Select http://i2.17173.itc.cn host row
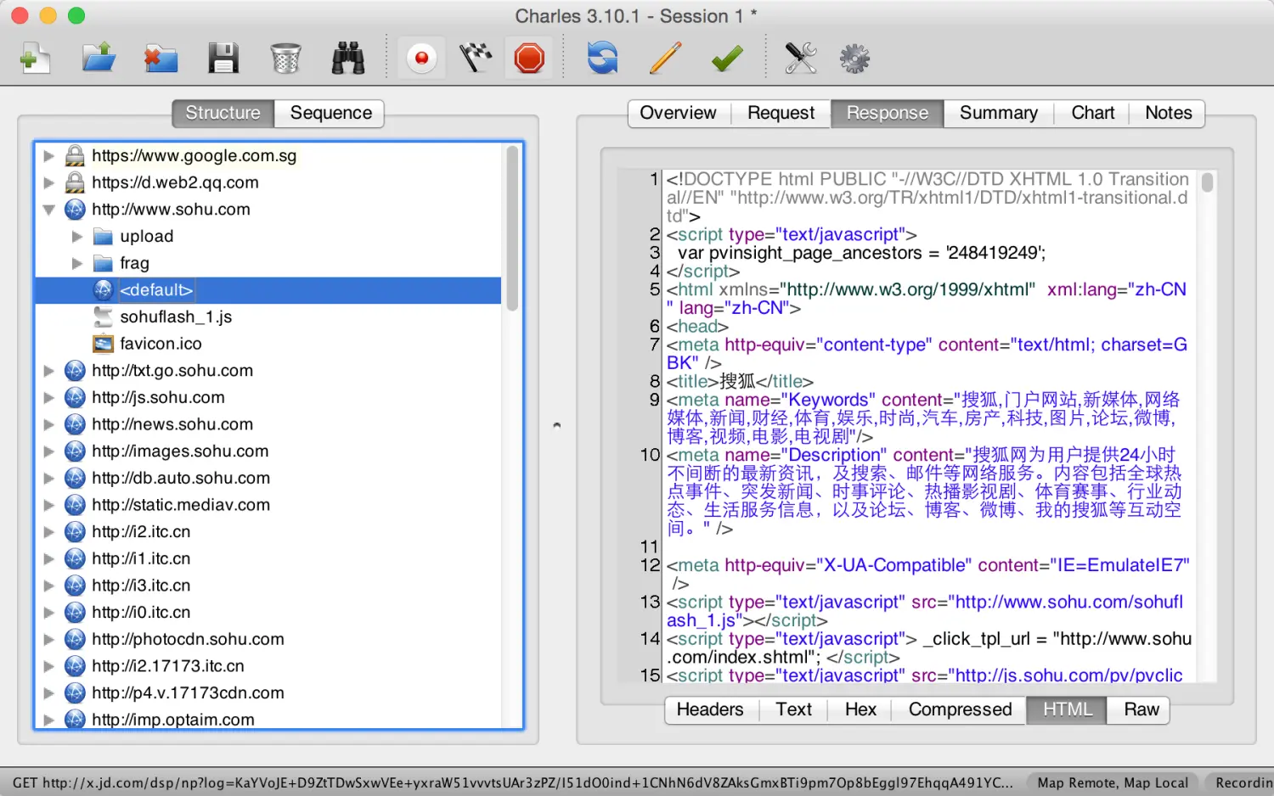 (268, 666)
